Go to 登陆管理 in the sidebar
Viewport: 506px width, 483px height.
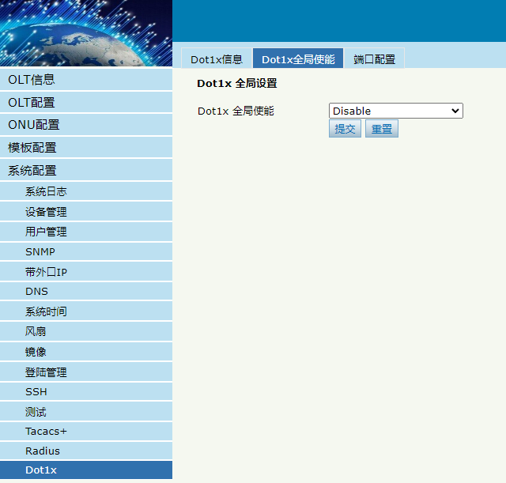[86, 372]
